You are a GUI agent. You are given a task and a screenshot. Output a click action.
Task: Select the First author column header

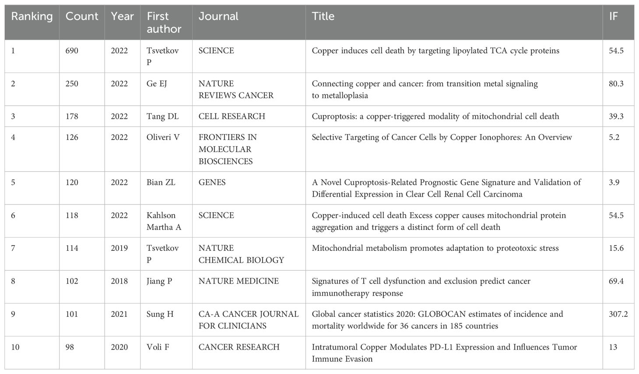click(x=164, y=23)
